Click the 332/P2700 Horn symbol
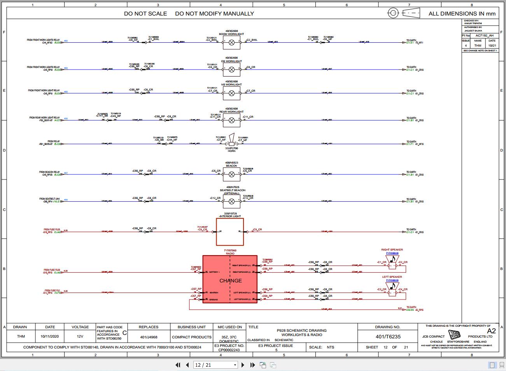Image resolution: width=506 pixels, height=371 pixels. click(231, 143)
